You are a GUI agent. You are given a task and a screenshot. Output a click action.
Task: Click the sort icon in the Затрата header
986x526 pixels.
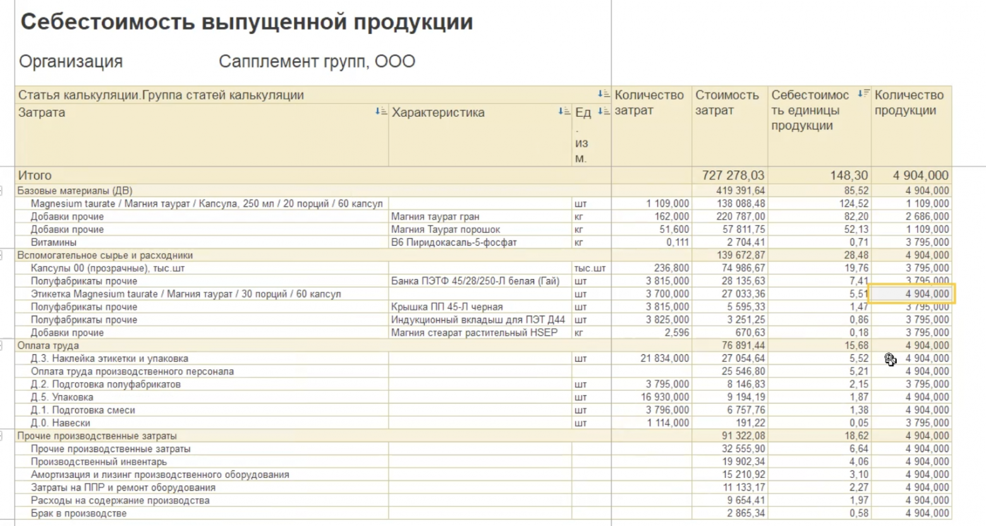click(x=380, y=111)
